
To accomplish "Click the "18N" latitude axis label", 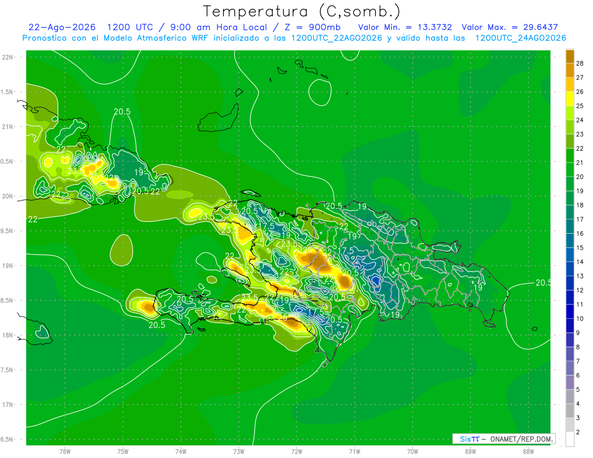I will (7, 335).
